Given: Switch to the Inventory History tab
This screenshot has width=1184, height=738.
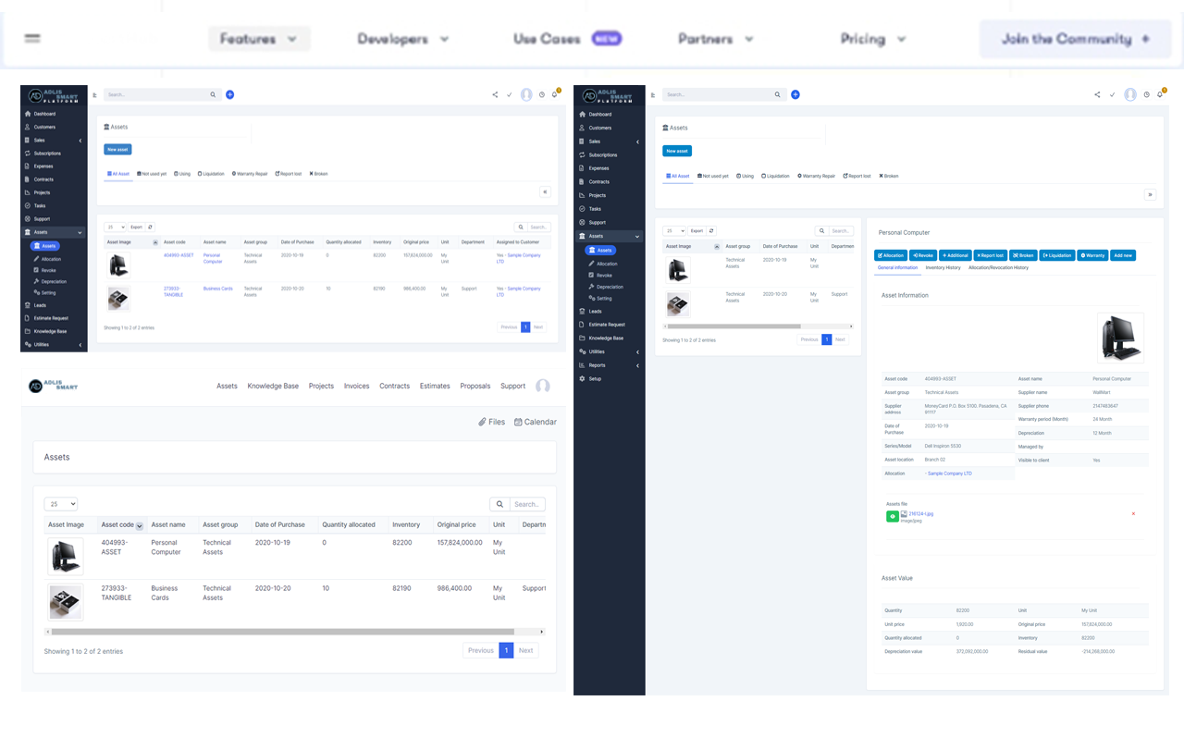Looking at the screenshot, I should click(x=943, y=267).
